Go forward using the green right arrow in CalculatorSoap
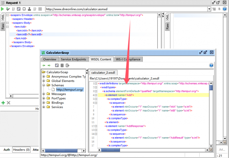Viewport: 229px width, 158px height. coord(49,66)
